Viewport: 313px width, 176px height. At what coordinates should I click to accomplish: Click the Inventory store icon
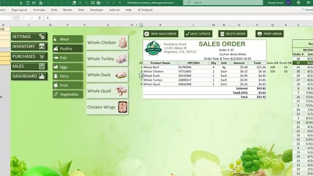pyautogui.click(x=42, y=46)
